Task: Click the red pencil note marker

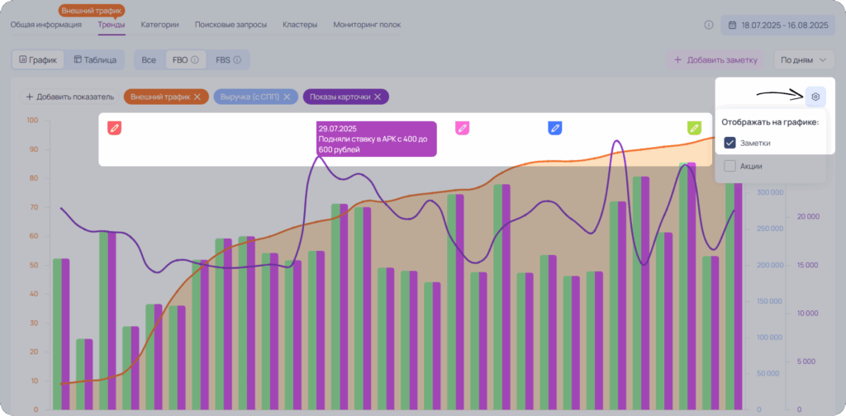Action: click(x=114, y=128)
